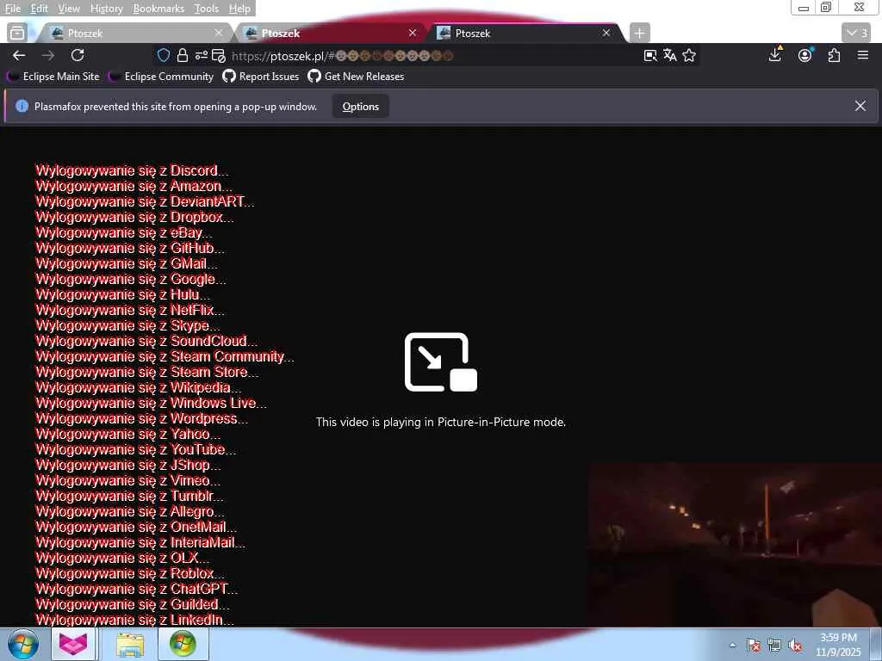Open the Help menu

pyautogui.click(x=239, y=9)
